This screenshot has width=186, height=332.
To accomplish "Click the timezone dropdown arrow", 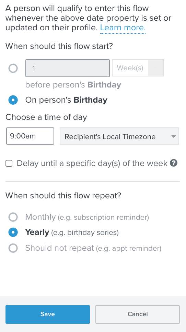I will point(173,137).
